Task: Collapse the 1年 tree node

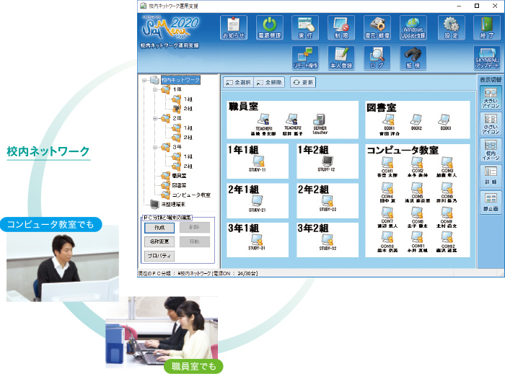Action: tap(155, 90)
